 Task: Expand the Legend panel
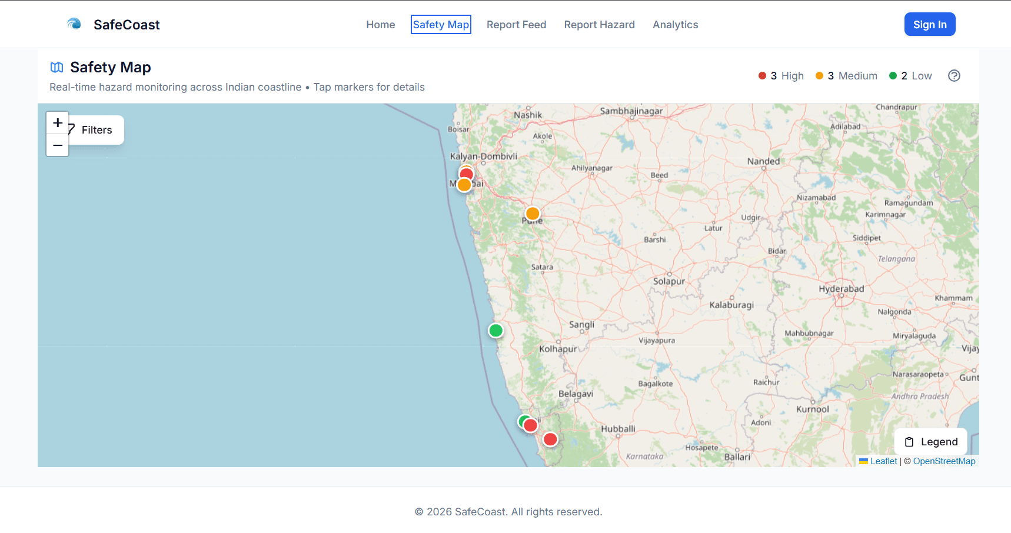939,441
